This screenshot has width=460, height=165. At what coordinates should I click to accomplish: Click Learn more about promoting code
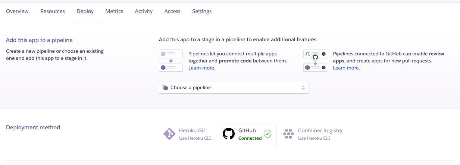[x=201, y=68]
